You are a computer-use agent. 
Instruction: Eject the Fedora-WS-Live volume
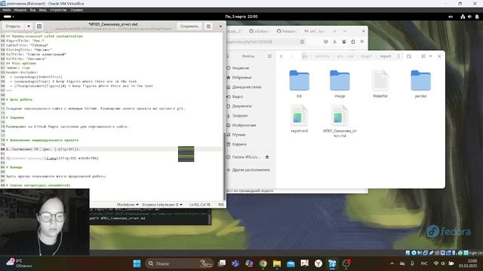click(x=267, y=157)
